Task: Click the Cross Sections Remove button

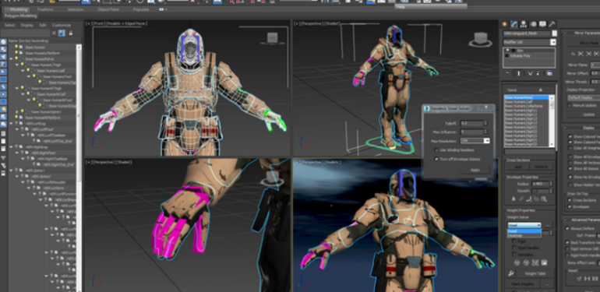Action: pyautogui.click(x=541, y=167)
